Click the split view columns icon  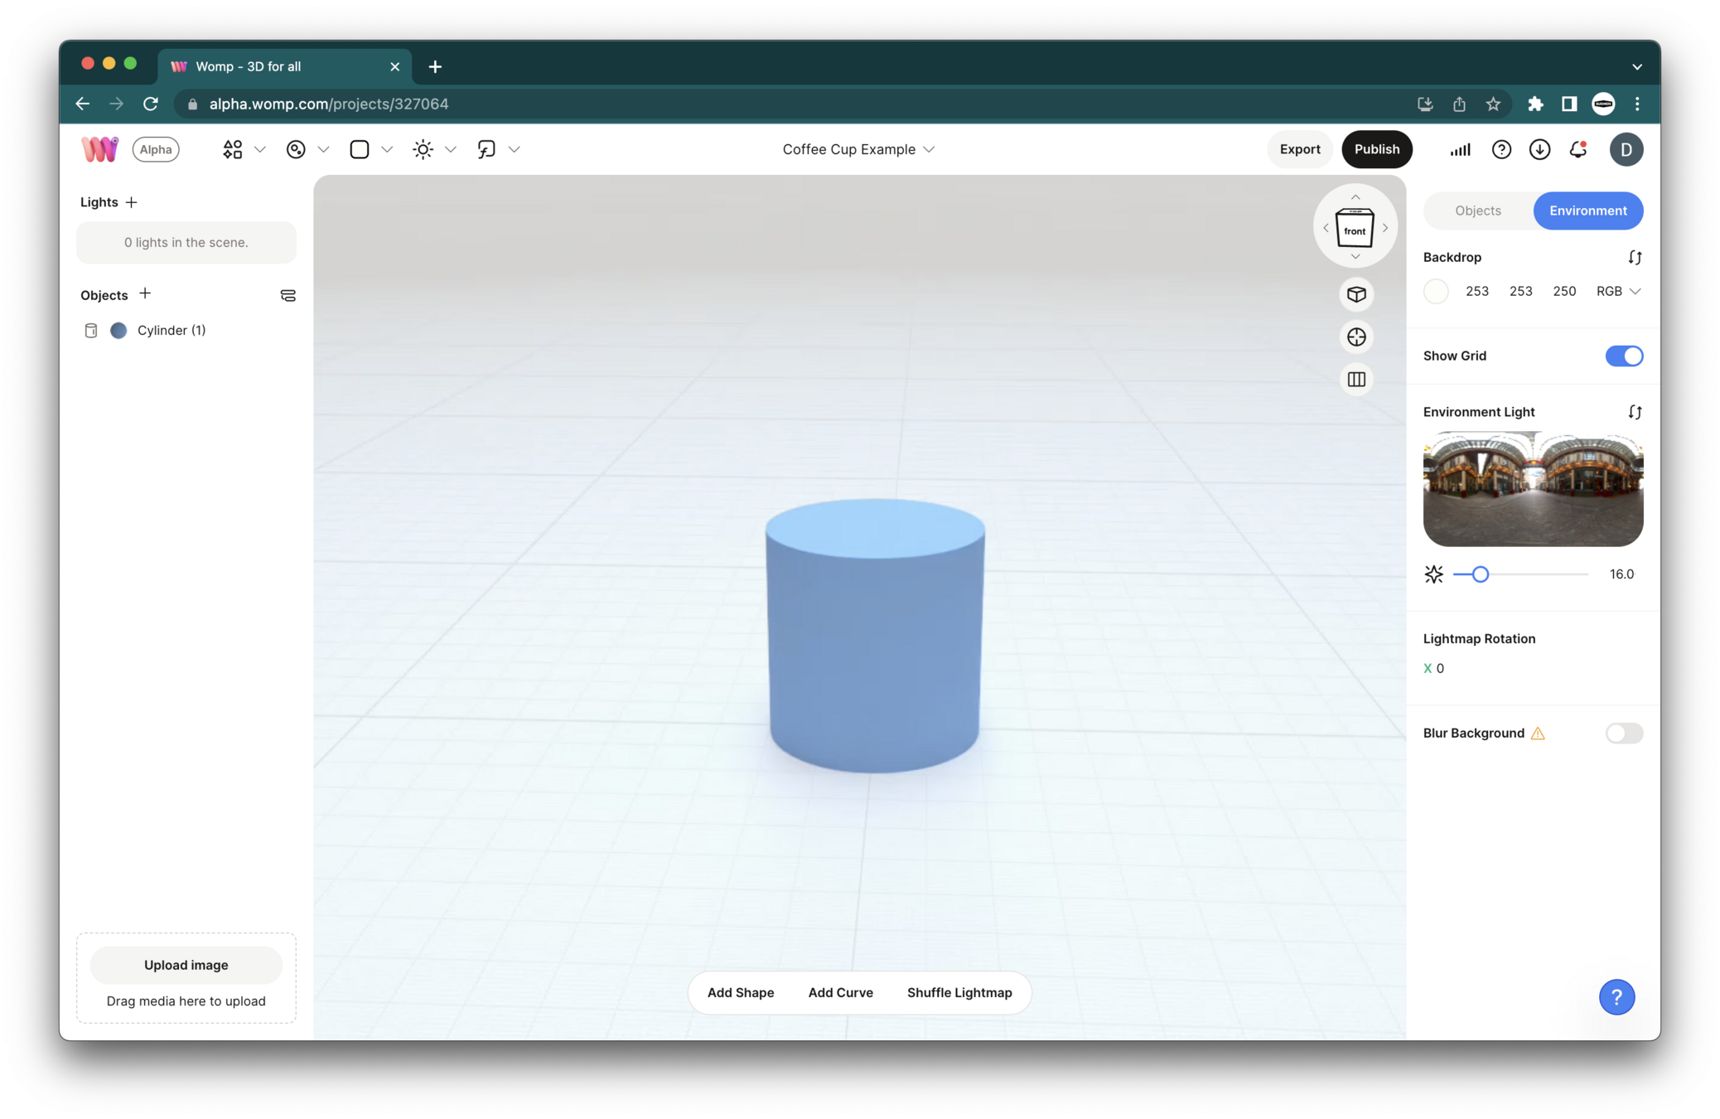click(x=1356, y=380)
